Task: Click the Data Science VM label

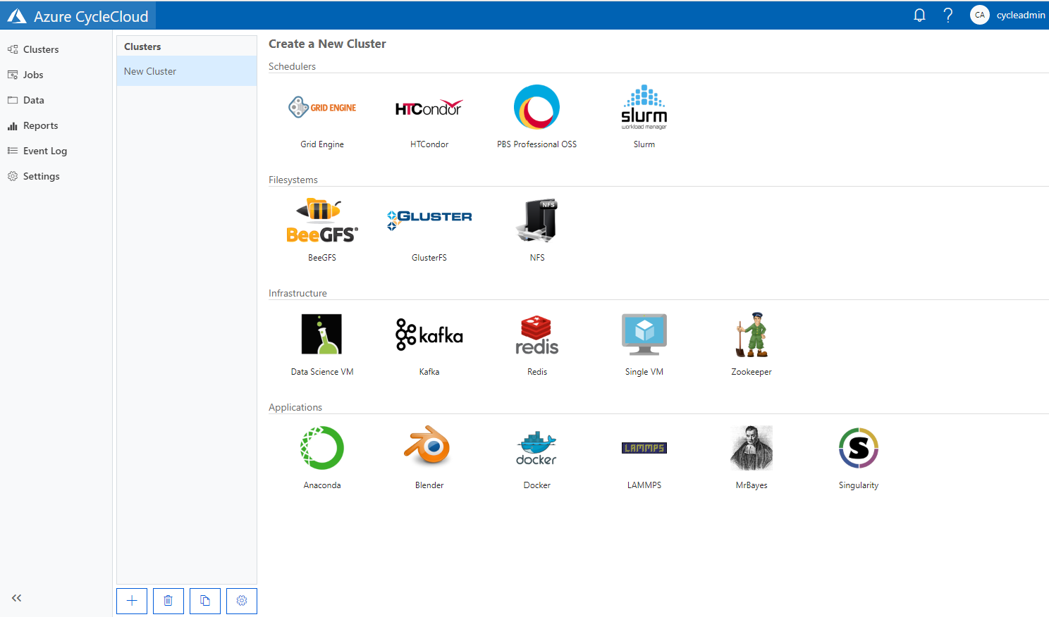Action: (322, 372)
